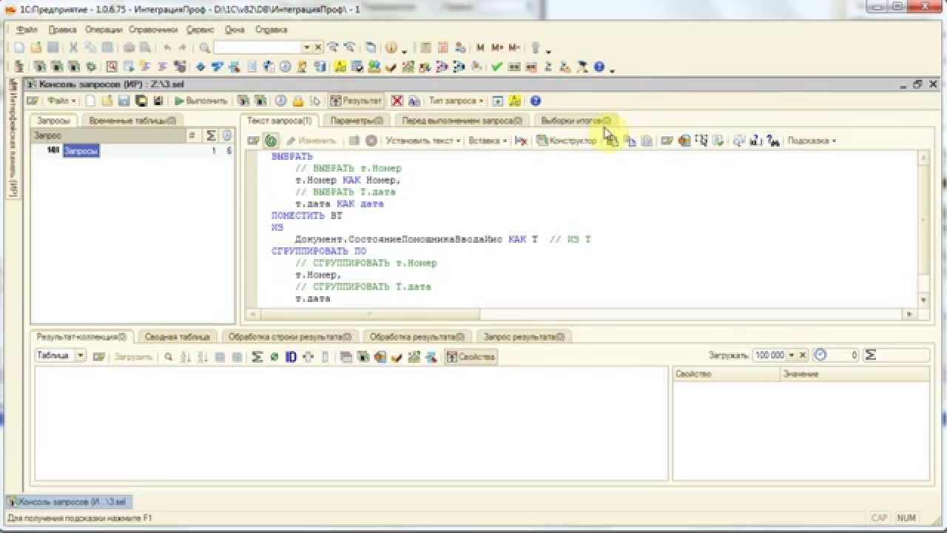
Task: Click the open folder icon in console toolbar
Action: pos(107,101)
